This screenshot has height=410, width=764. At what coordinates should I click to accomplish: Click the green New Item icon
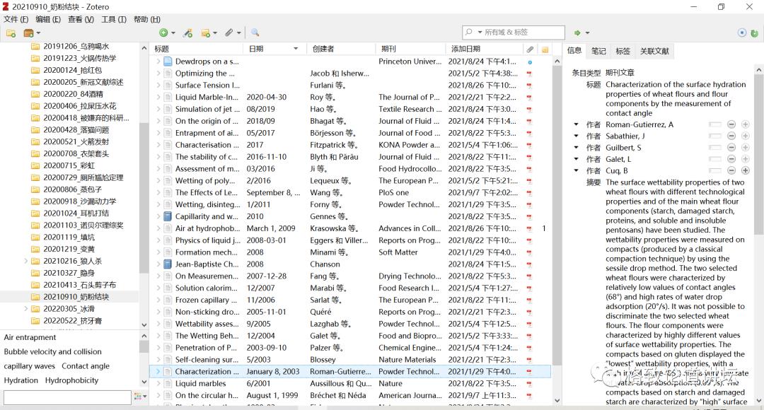point(163,33)
